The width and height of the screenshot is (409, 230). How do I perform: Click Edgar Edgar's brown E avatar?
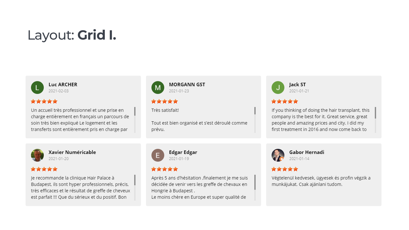pyautogui.click(x=158, y=155)
